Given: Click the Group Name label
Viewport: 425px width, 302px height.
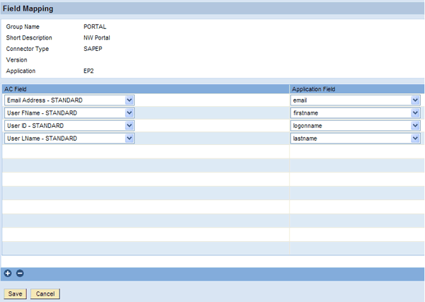Looking at the screenshot, I should [x=23, y=26].
